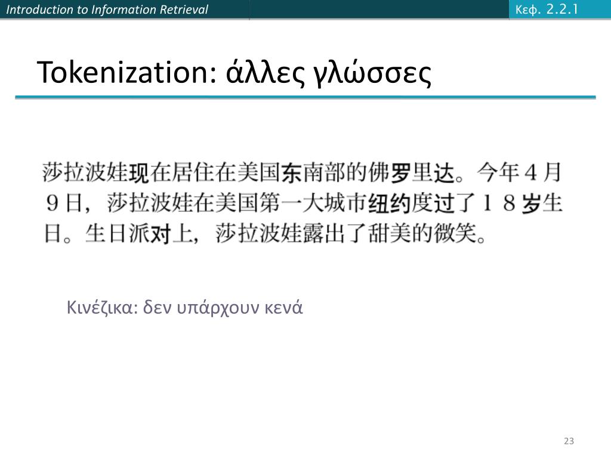
Task: Click the third line of Chinese text
Action: coord(265,233)
